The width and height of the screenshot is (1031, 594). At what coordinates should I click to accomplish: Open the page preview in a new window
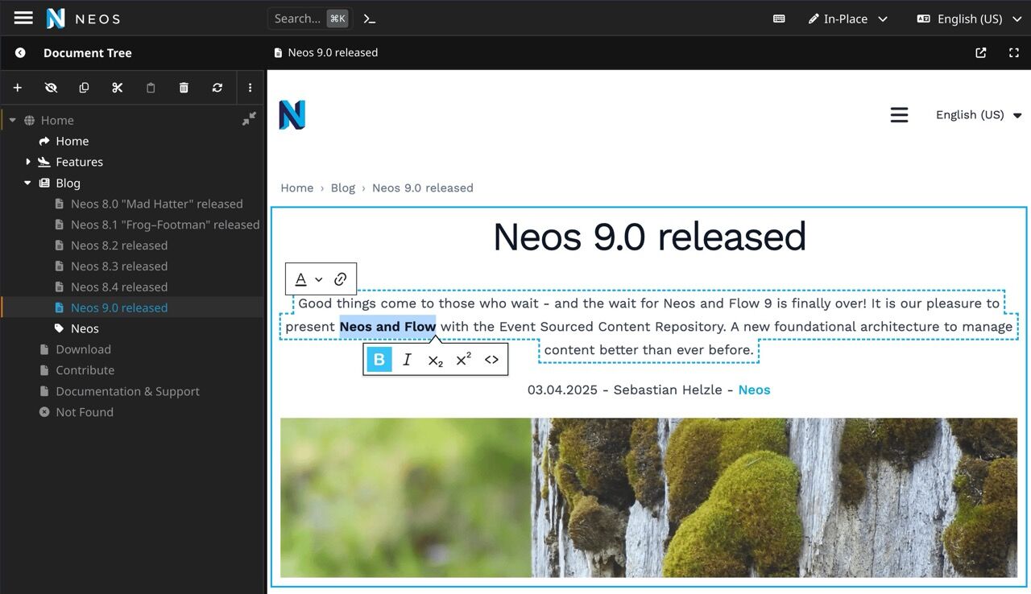pyautogui.click(x=980, y=52)
